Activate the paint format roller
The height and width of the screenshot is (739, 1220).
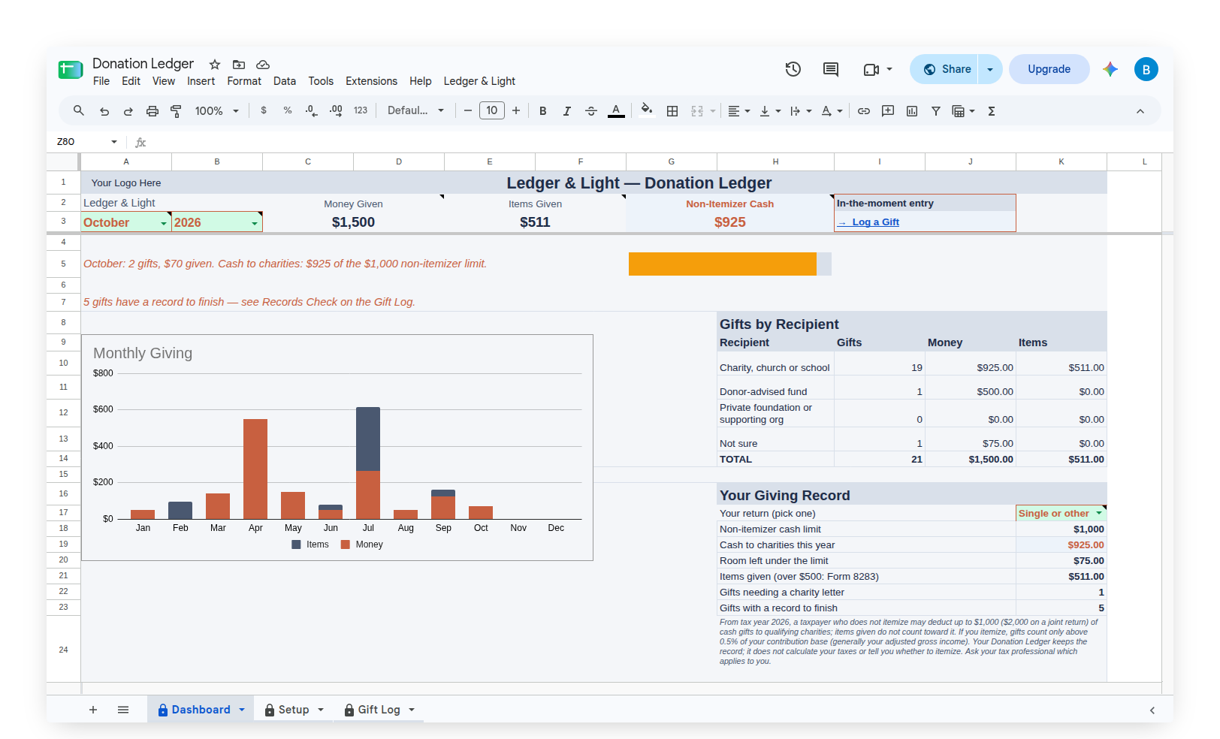point(177,111)
